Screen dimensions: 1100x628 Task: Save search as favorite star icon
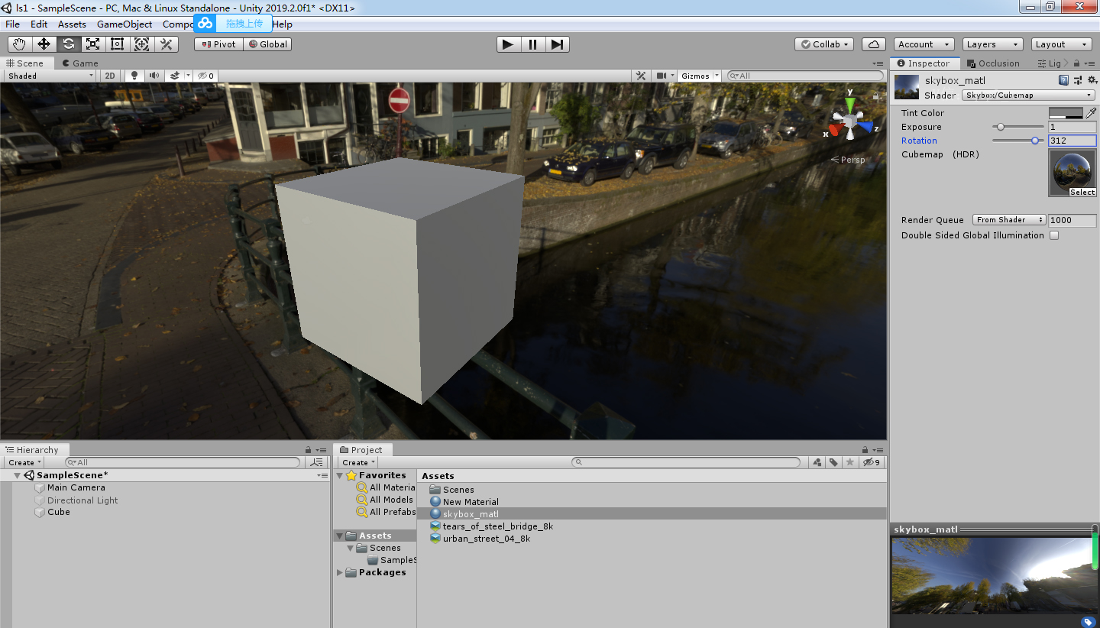point(849,462)
